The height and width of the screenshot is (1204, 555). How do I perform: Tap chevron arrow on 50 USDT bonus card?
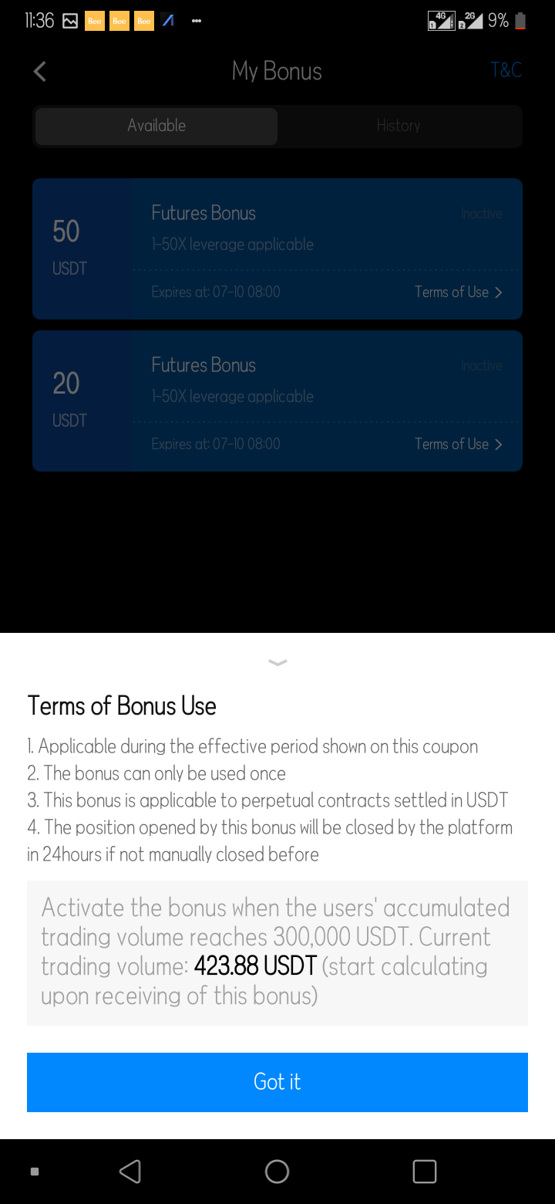click(499, 293)
